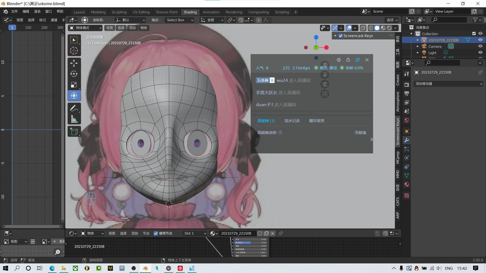Open the Physics properties tab
The image size is (486, 273).
(407, 158)
